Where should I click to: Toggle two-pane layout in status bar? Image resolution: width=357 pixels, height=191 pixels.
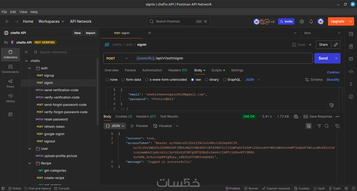point(347,188)
